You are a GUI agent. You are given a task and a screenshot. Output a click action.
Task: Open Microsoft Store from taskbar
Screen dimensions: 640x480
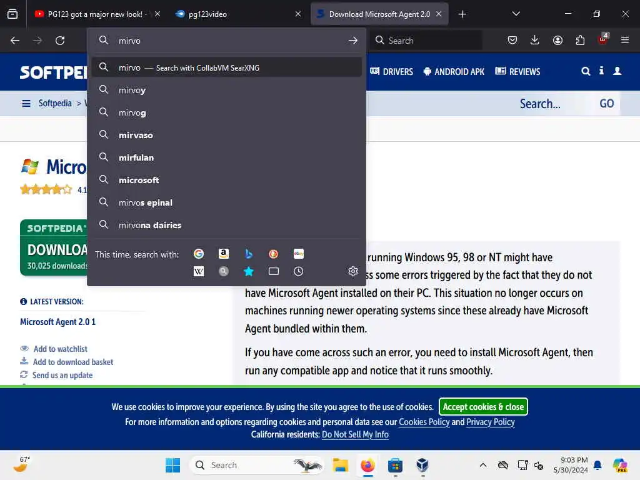pyautogui.click(x=395, y=465)
